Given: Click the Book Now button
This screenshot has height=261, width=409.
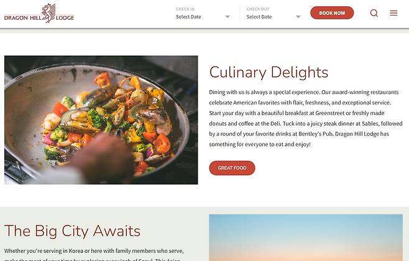Looking at the screenshot, I should 332,13.
